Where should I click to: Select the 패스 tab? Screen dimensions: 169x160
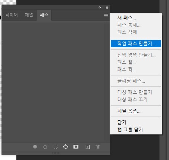(x=44, y=15)
